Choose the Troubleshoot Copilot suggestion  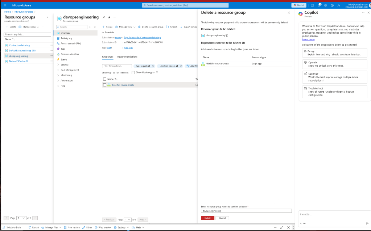(x=335, y=92)
